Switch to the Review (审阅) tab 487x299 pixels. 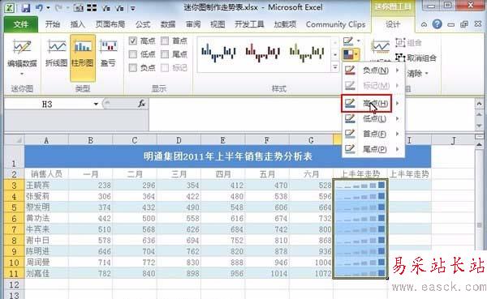tap(193, 24)
